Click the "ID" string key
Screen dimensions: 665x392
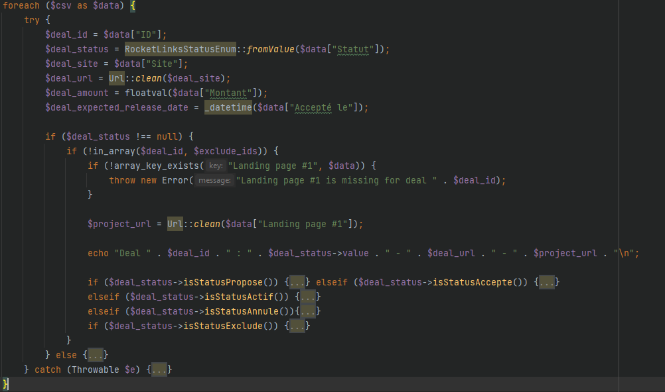point(146,34)
